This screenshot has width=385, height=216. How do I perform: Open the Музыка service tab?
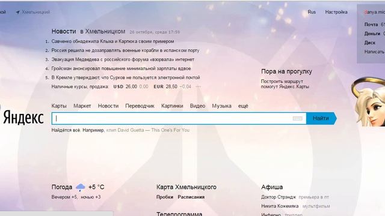pyautogui.click(x=222, y=106)
